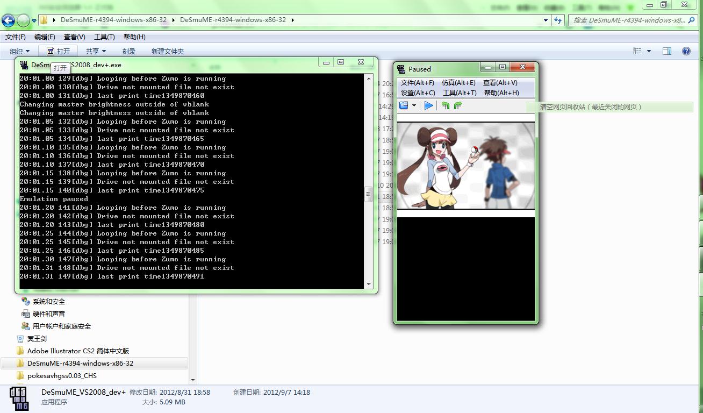Click the 冥王剑 file icon in the tree
This screenshot has width=703, height=413.
click(x=20, y=339)
